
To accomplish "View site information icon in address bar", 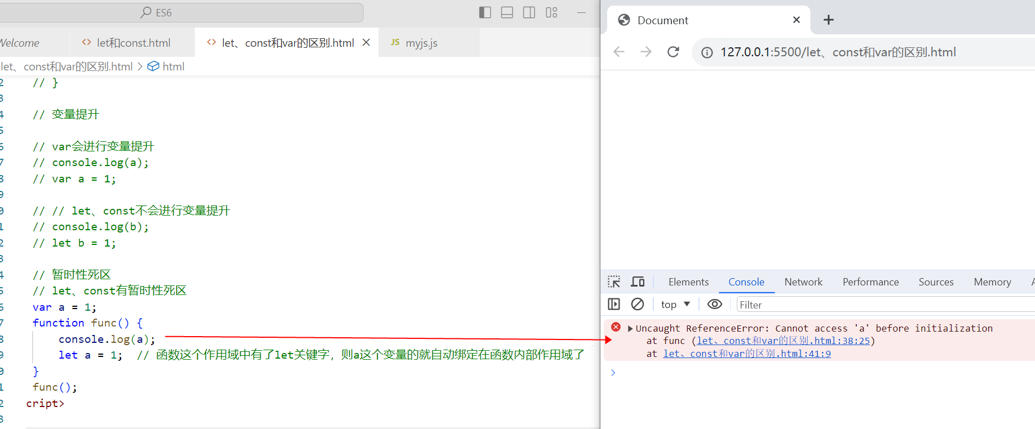I will pos(706,52).
